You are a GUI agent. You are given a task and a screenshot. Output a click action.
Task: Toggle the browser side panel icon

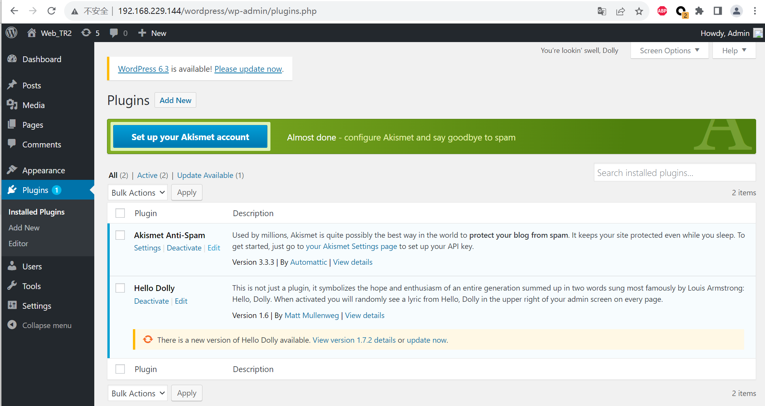click(718, 11)
